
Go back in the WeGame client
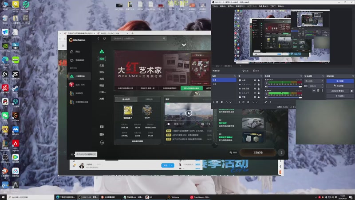tap(98, 39)
